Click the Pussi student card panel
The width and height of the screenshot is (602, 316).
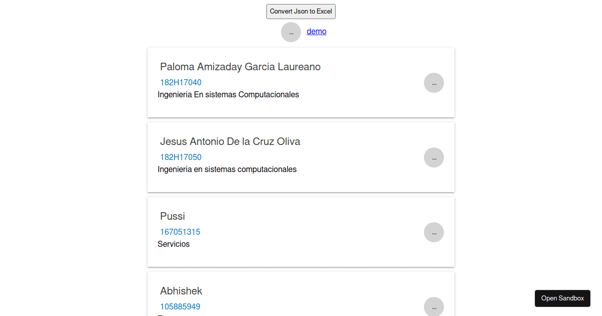[x=301, y=256]
